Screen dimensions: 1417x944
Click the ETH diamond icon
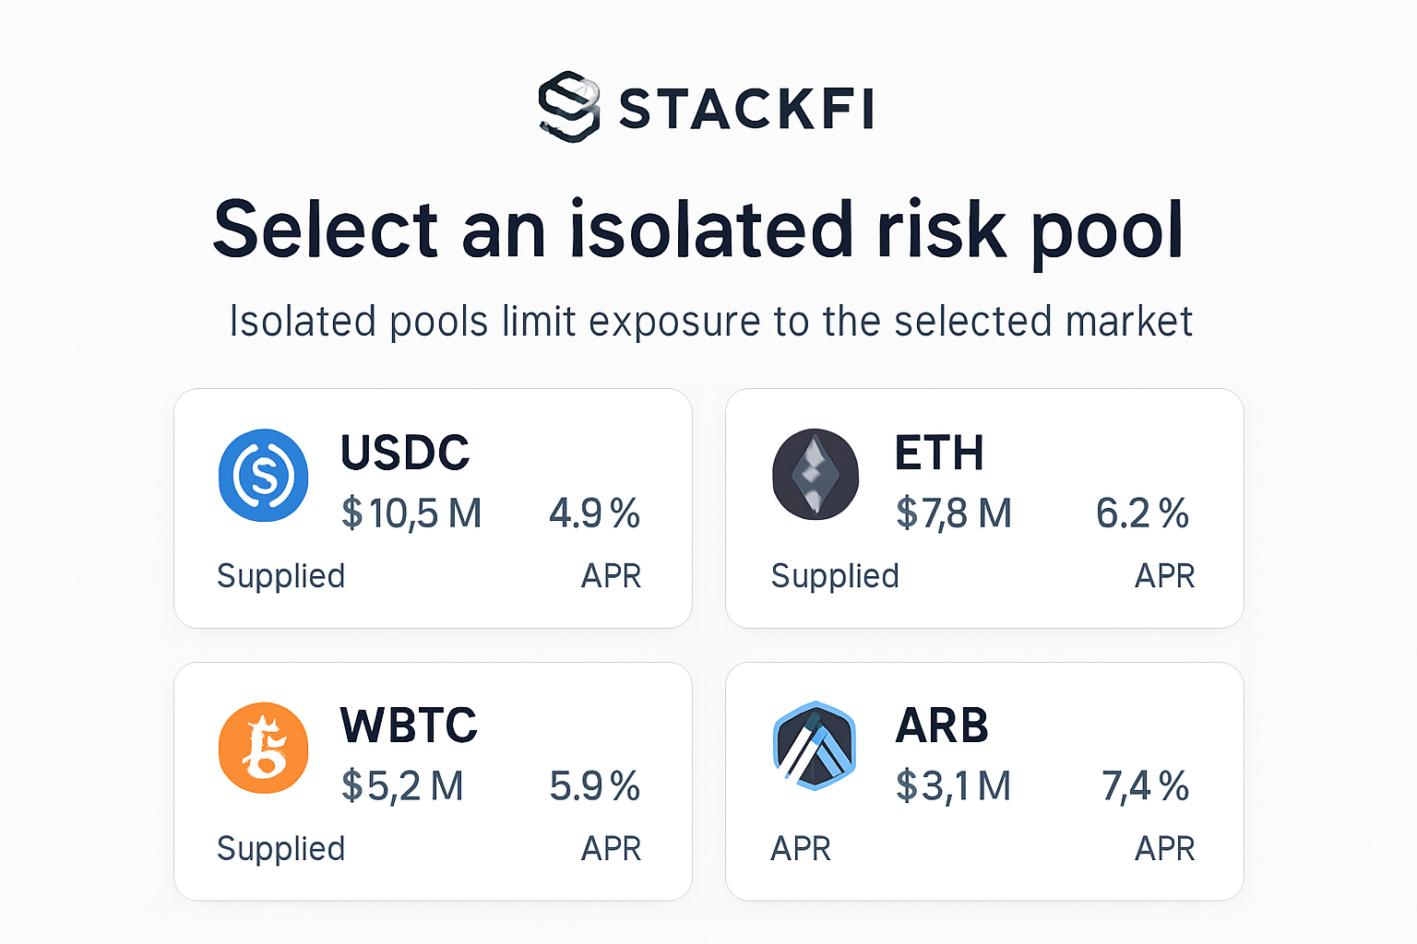[x=816, y=475]
